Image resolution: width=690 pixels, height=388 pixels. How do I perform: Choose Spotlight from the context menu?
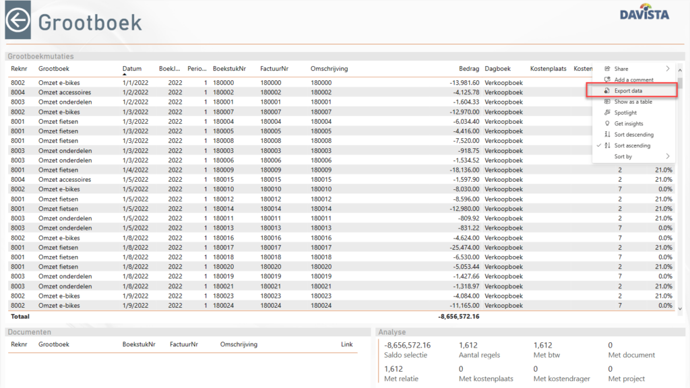tap(625, 112)
